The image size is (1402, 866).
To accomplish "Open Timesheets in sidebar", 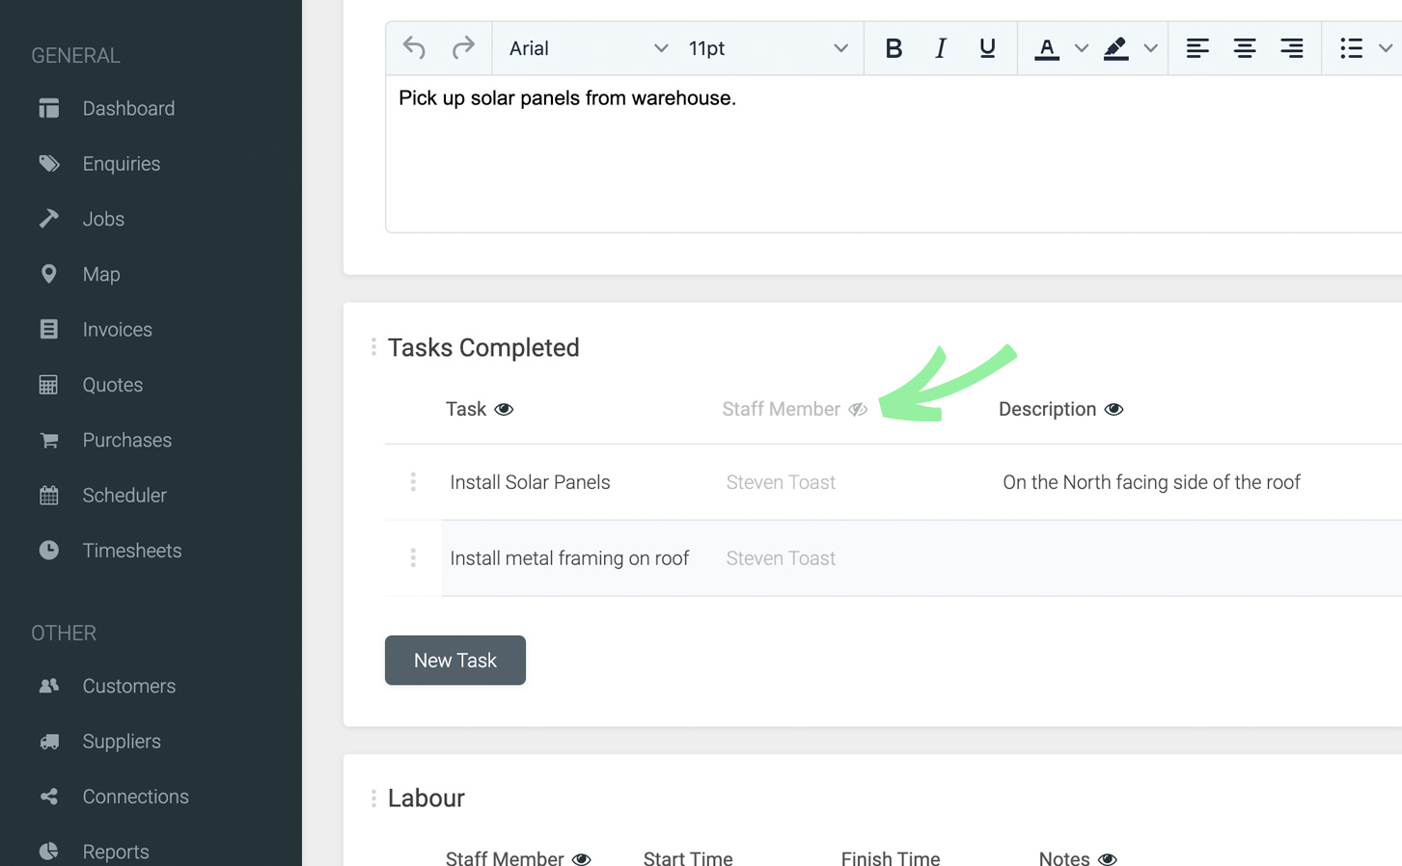I will (x=132, y=551).
